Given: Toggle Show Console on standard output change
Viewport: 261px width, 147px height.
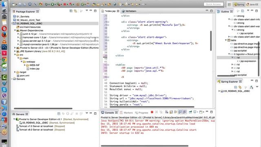Looking at the screenshot, I should tap(180, 112).
